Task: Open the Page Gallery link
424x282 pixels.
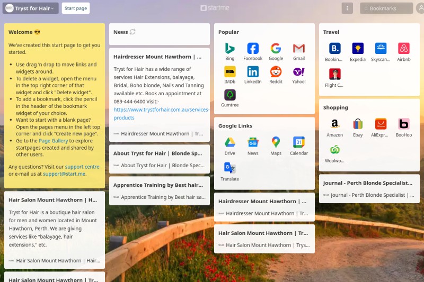Action: [x=54, y=141]
